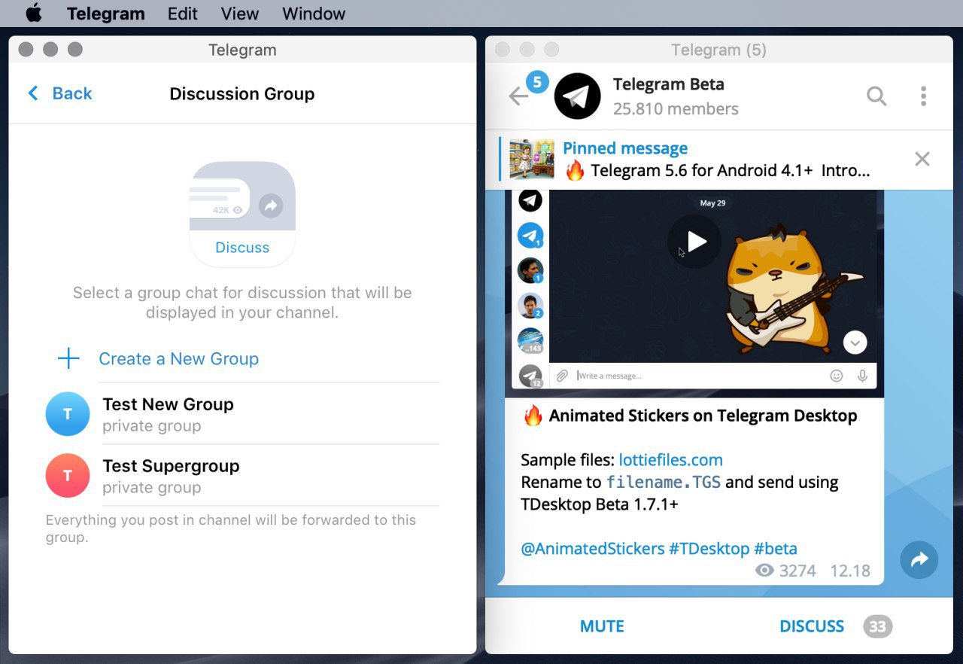Search in Telegram Beta channel
Screen dimensions: 963x664
(876, 96)
